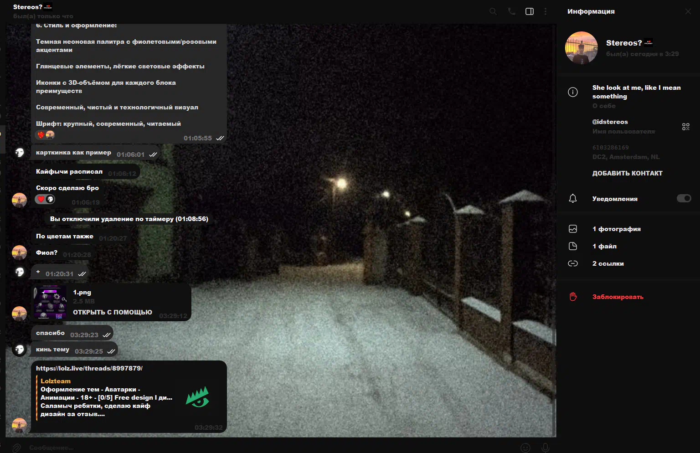700x453 pixels.
Task: Click sender avatar next to кинь тему
Action: click(x=19, y=350)
